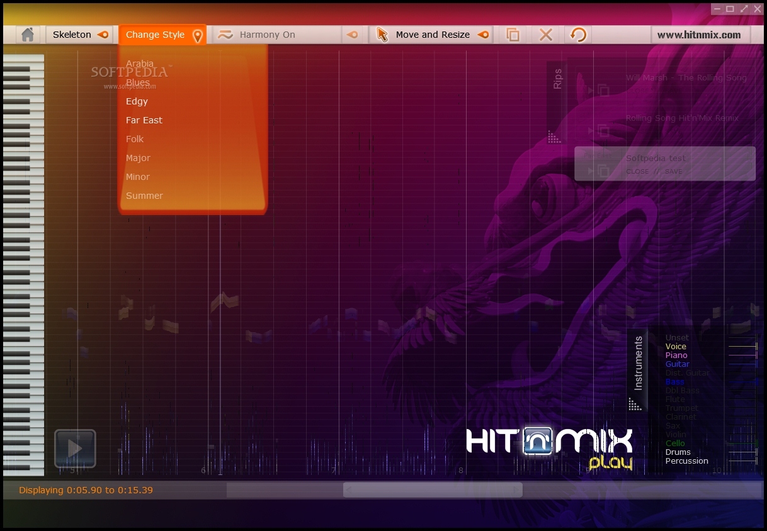The height and width of the screenshot is (531, 767).
Task: Play the Softpedia test rip
Action: 591,170
